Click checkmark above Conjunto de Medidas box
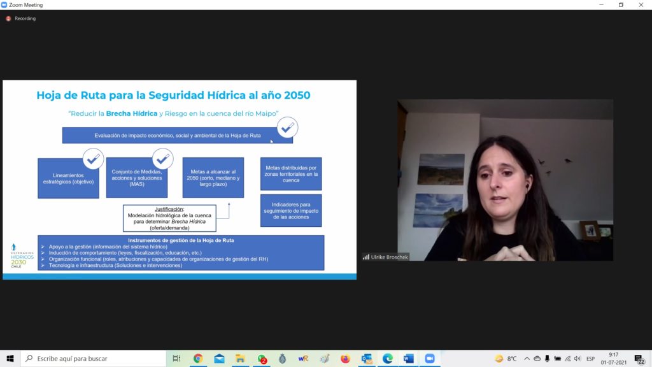Image resolution: width=652 pixels, height=367 pixels. [163, 159]
